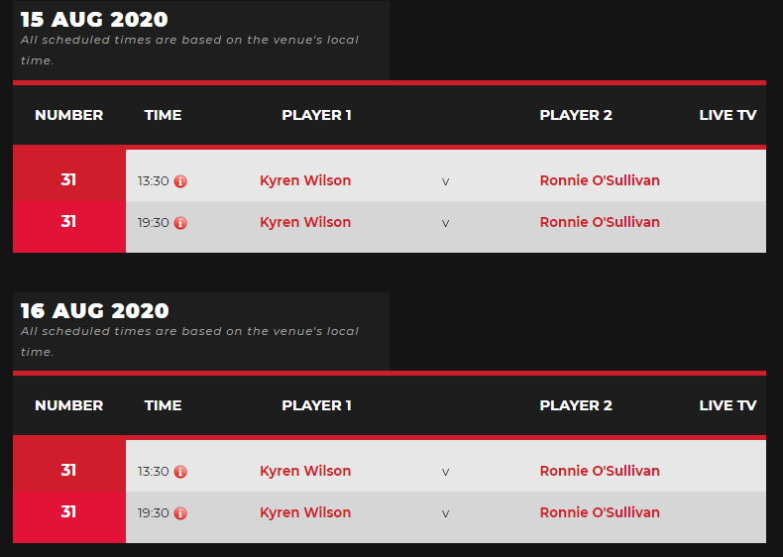Click info icon beside 13:30 on 16 Aug

[x=180, y=472]
